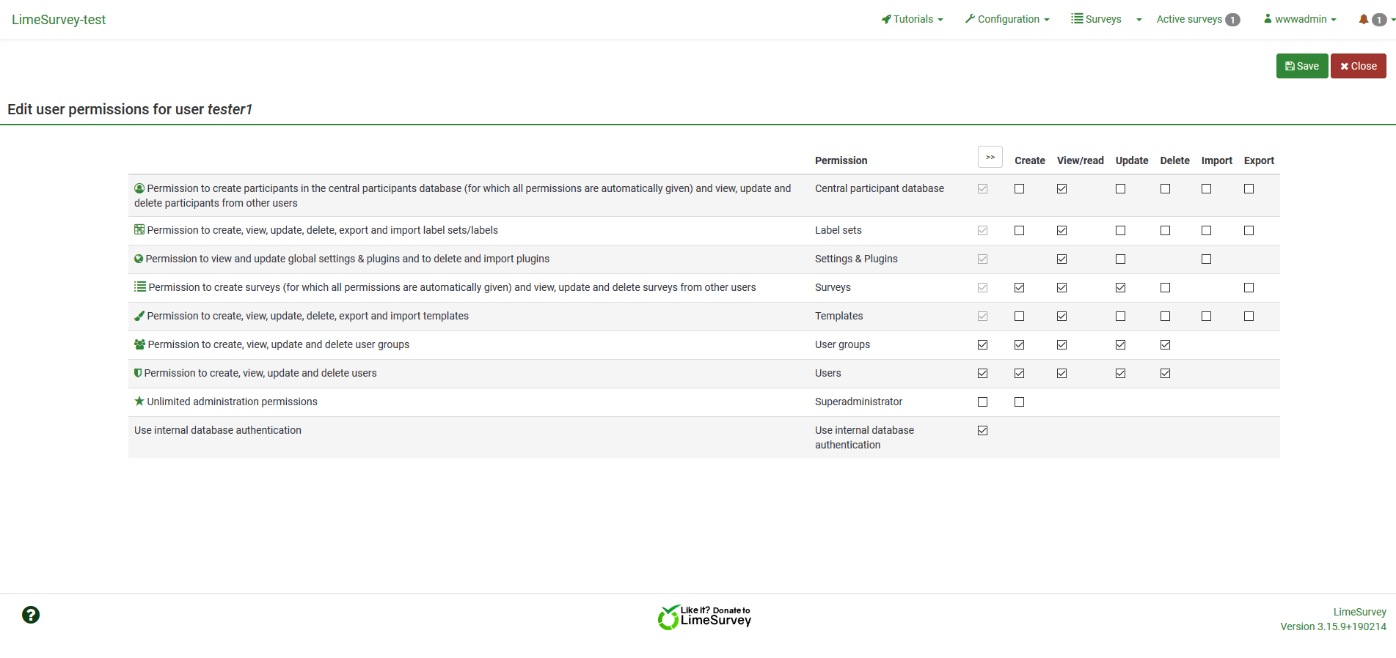The image size is (1396, 658).
Task: Click the people icon for user groups permission
Action: point(139,344)
